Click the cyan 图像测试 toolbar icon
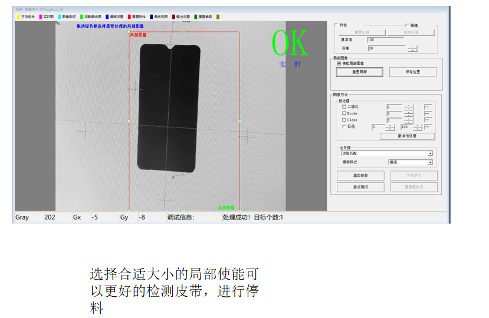Viewport: 489px width, 318px height. [60, 17]
